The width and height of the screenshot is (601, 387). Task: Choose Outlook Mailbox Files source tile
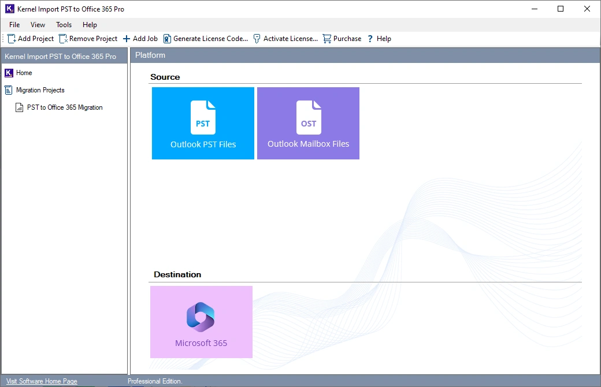pos(308,123)
